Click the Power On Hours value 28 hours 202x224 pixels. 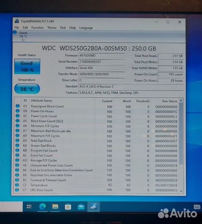(171, 80)
